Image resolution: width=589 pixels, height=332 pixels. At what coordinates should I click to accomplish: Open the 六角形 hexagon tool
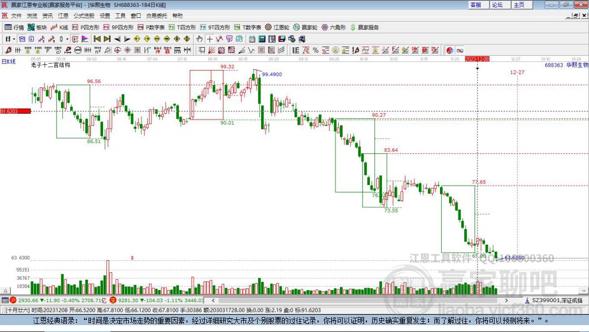334,28
